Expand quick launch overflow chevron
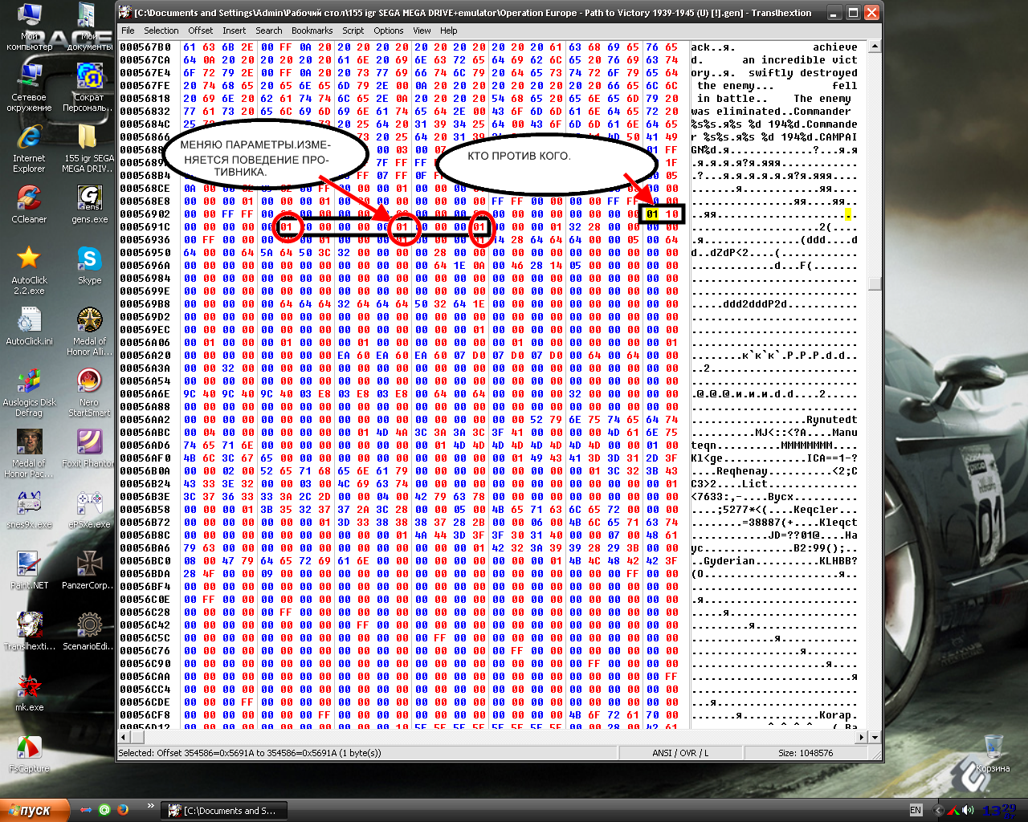The height and width of the screenshot is (822, 1028). click(150, 805)
